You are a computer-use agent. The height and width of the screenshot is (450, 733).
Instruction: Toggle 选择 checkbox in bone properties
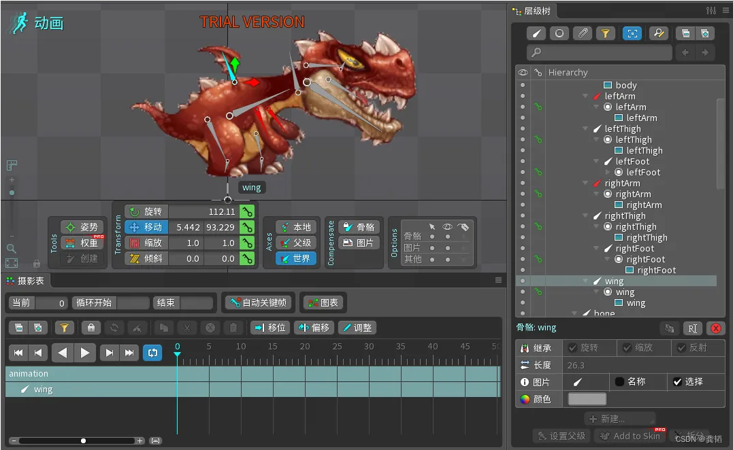coord(677,382)
